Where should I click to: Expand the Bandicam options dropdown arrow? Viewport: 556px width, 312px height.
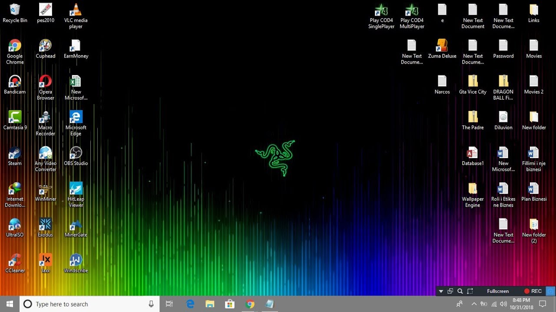[441, 291]
